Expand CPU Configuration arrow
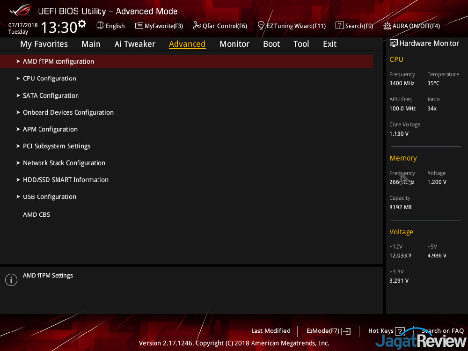468x351 pixels. click(x=18, y=78)
